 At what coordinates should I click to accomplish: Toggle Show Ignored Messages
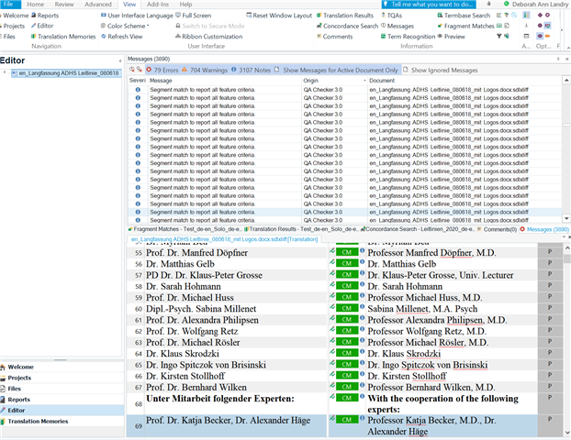click(440, 70)
